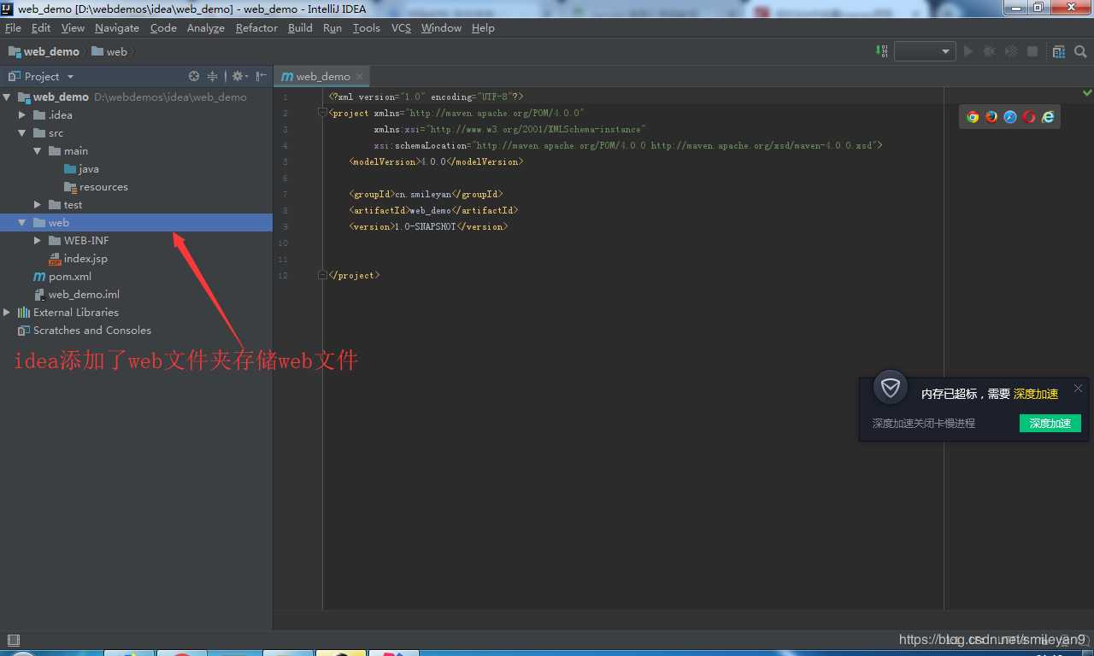Toggle tool window bars via bottom-left icon
Image resolution: width=1094 pixels, height=656 pixels.
tap(13, 640)
